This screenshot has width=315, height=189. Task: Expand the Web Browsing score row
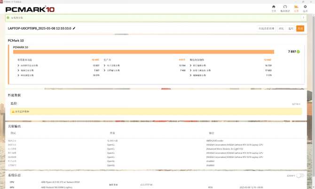pyautogui.click(x=18, y=75)
